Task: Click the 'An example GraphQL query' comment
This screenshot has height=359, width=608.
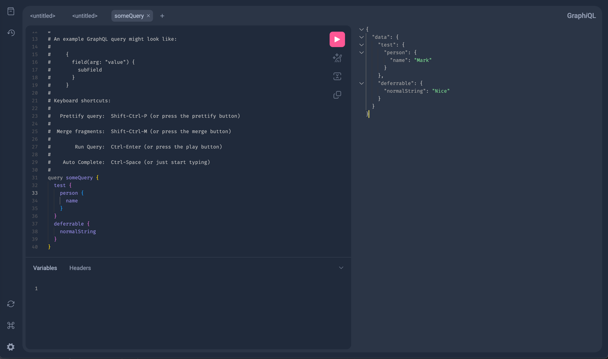Action: pos(113,39)
